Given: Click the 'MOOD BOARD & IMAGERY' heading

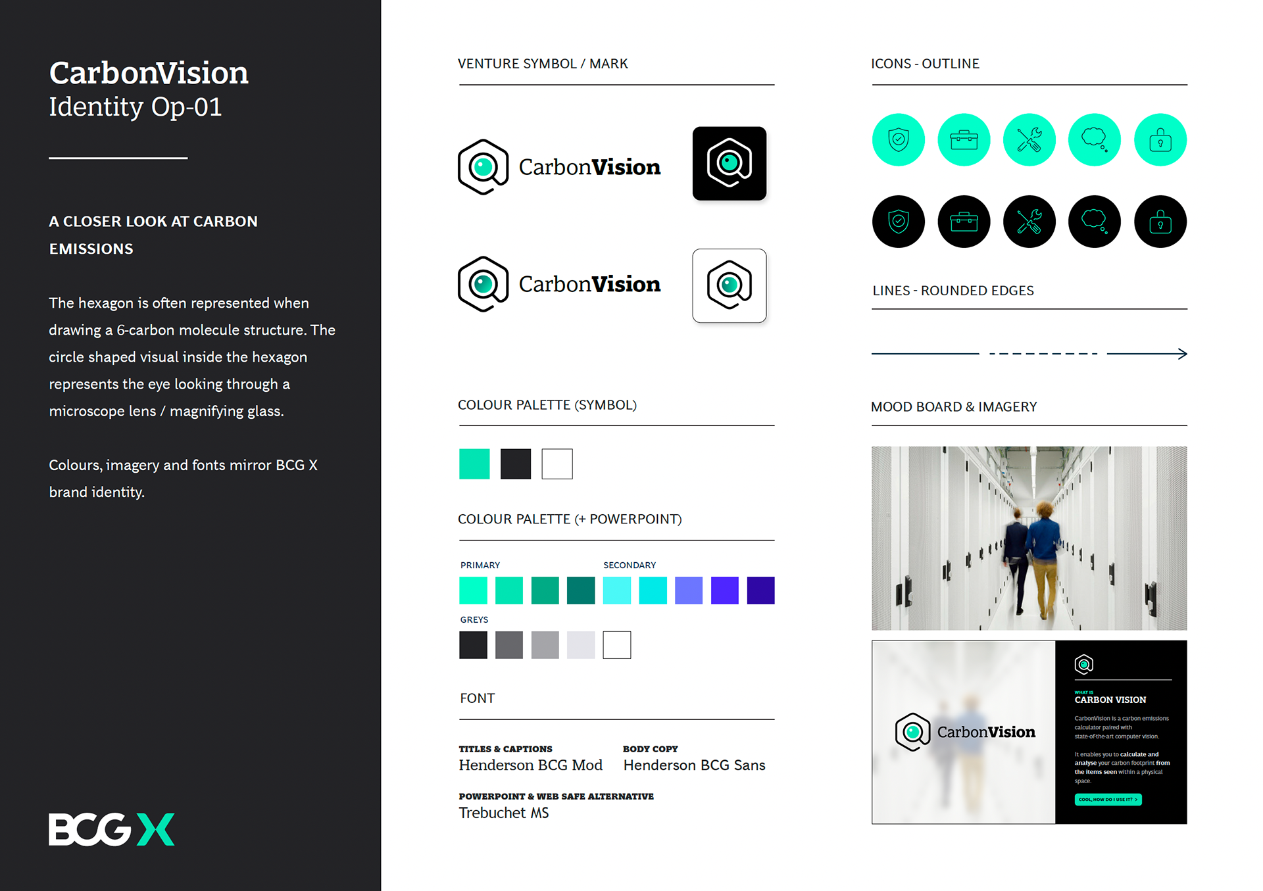Looking at the screenshot, I should point(954,407).
